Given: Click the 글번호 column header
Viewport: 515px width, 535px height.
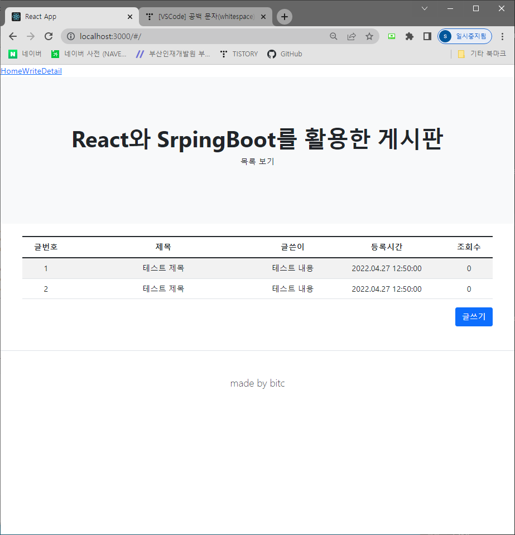Looking at the screenshot, I should pyautogui.click(x=46, y=247).
